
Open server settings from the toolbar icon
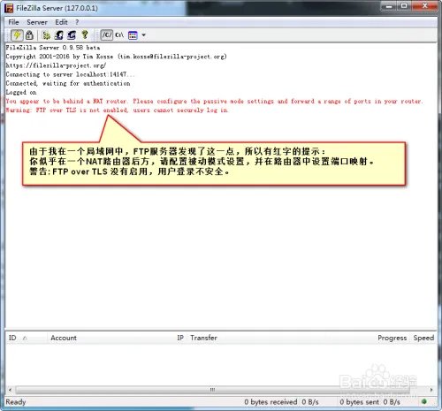(x=46, y=35)
